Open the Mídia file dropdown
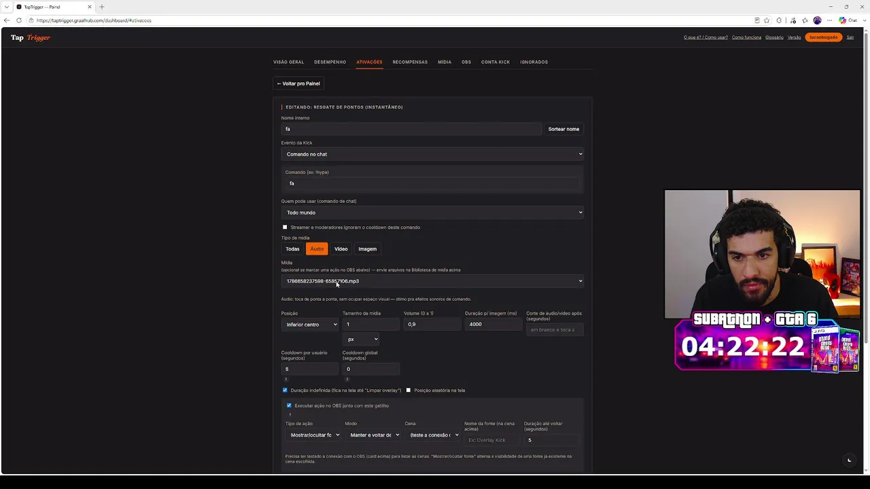 click(x=433, y=281)
